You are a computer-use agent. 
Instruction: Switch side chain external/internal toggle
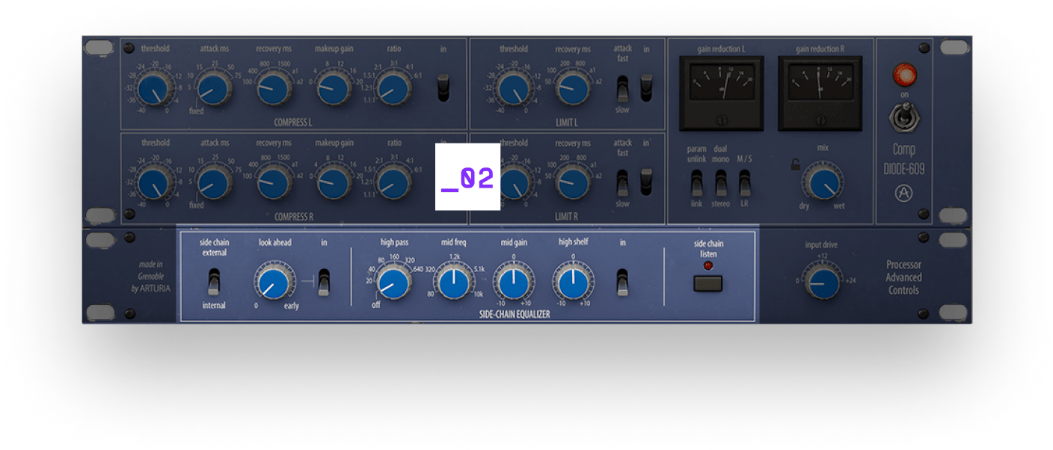214,283
